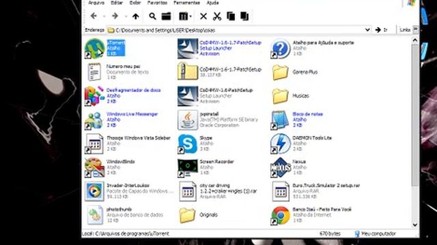Open the WindowBlinds shortcut icon

[x=94, y=167]
